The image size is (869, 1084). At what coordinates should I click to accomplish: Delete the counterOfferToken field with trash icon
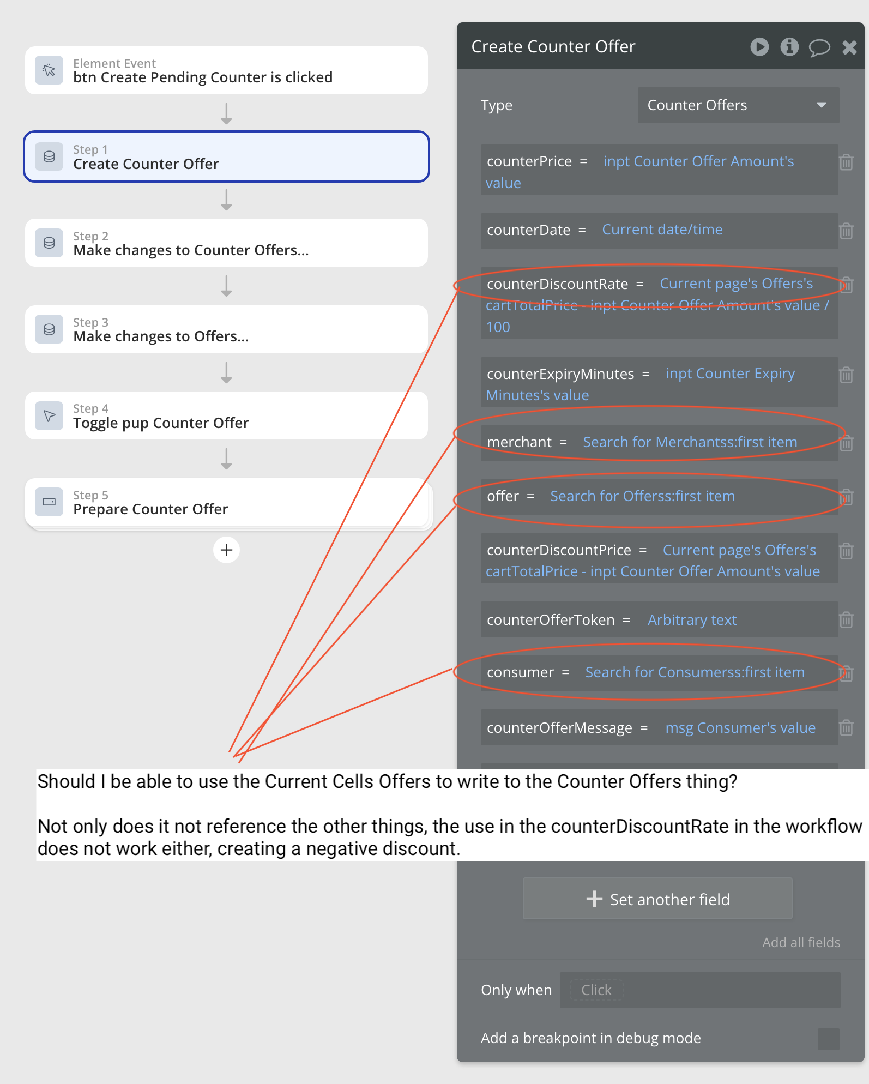click(x=846, y=619)
